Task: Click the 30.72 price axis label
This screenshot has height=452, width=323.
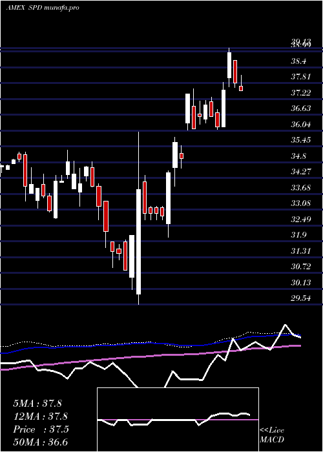Action: click(300, 267)
